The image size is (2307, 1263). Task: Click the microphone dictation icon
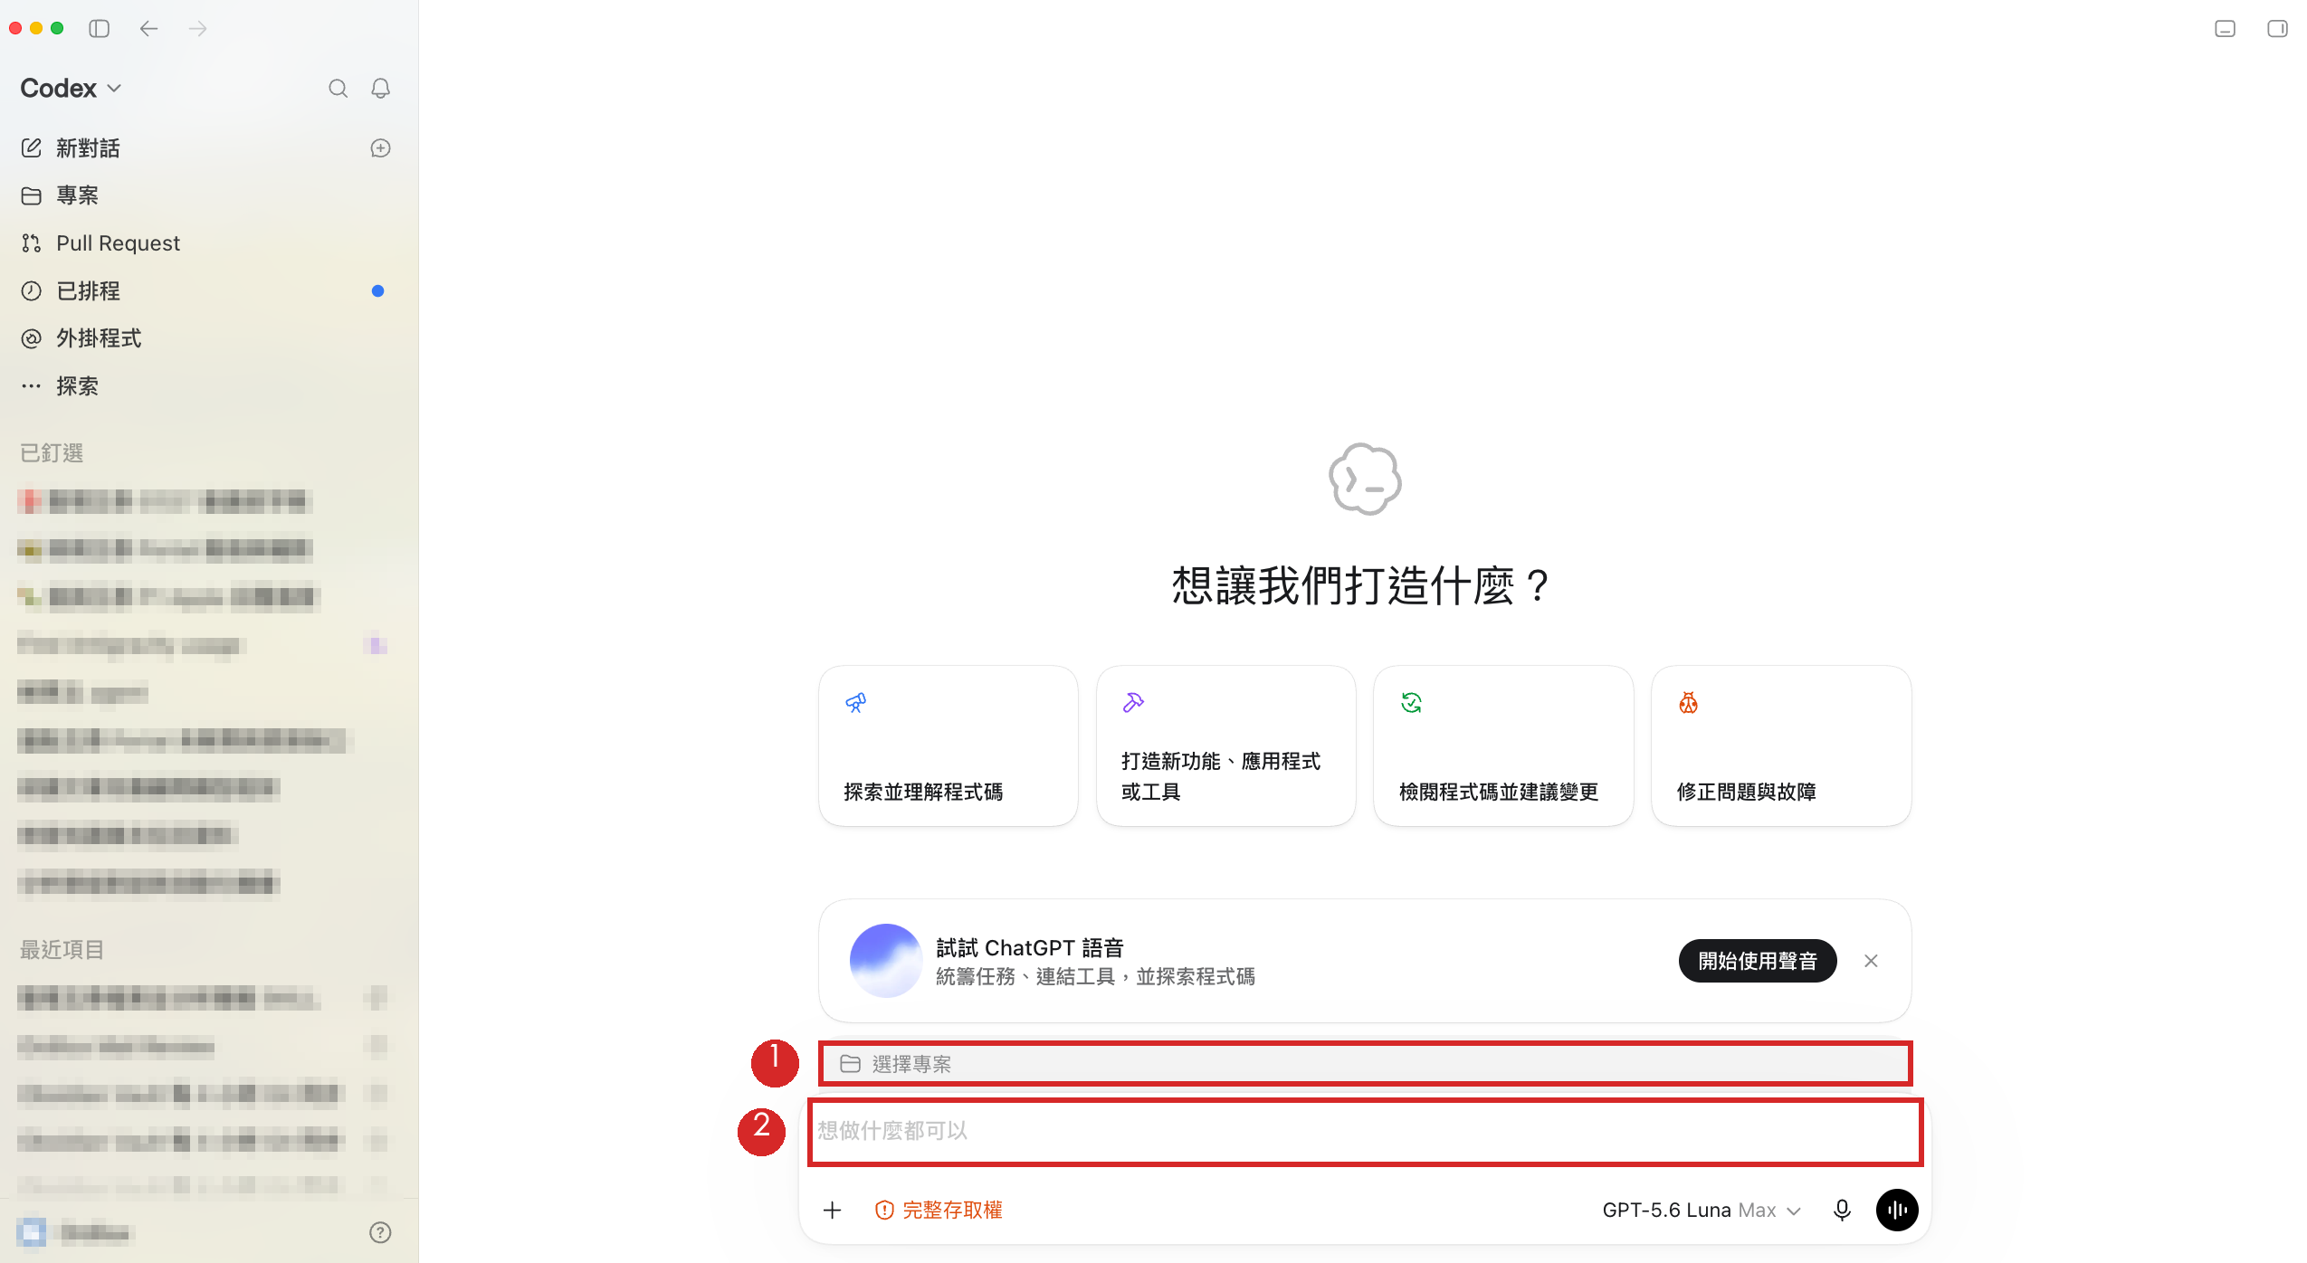(x=1842, y=1211)
